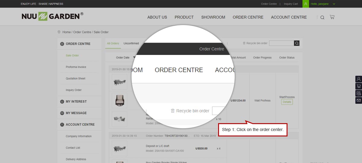
Task: Click order number TSHORT20190130...
Action: (177, 136)
